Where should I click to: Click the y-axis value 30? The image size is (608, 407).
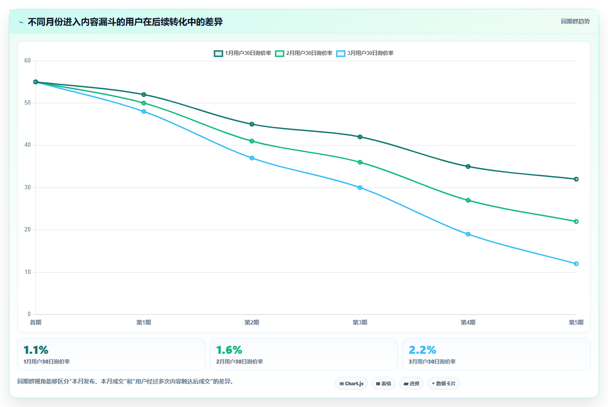[27, 188]
